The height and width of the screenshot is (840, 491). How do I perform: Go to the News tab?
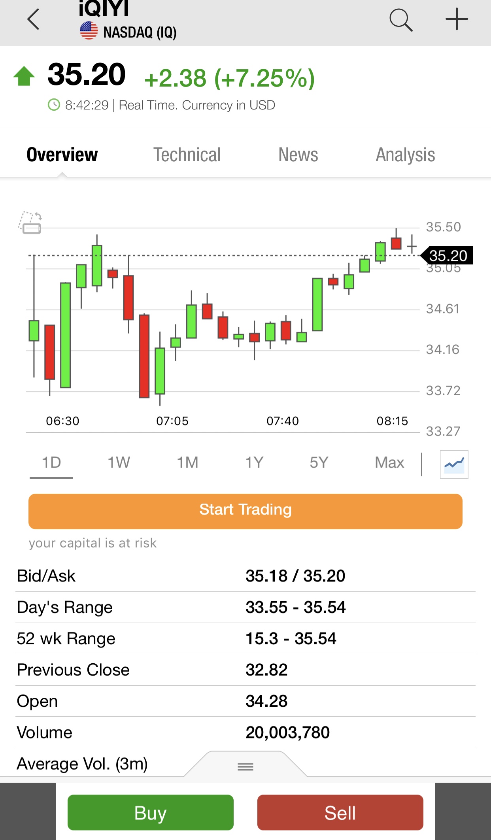tap(298, 155)
